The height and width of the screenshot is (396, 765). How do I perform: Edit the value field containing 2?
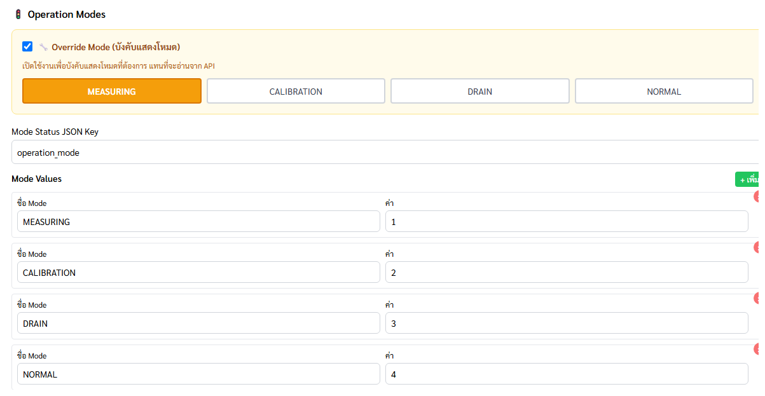point(567,272)
